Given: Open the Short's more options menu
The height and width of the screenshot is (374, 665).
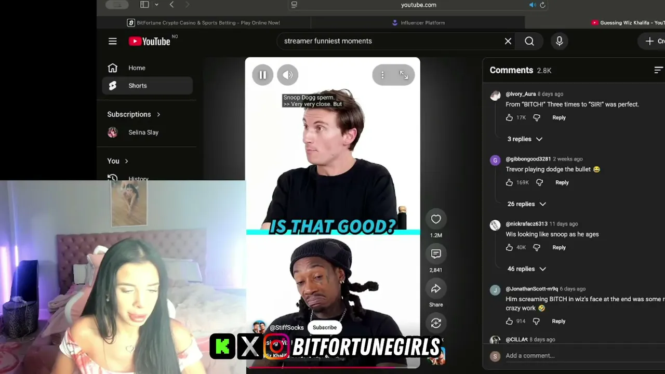Looking at the screenshot, I should (x=382, y=75).
